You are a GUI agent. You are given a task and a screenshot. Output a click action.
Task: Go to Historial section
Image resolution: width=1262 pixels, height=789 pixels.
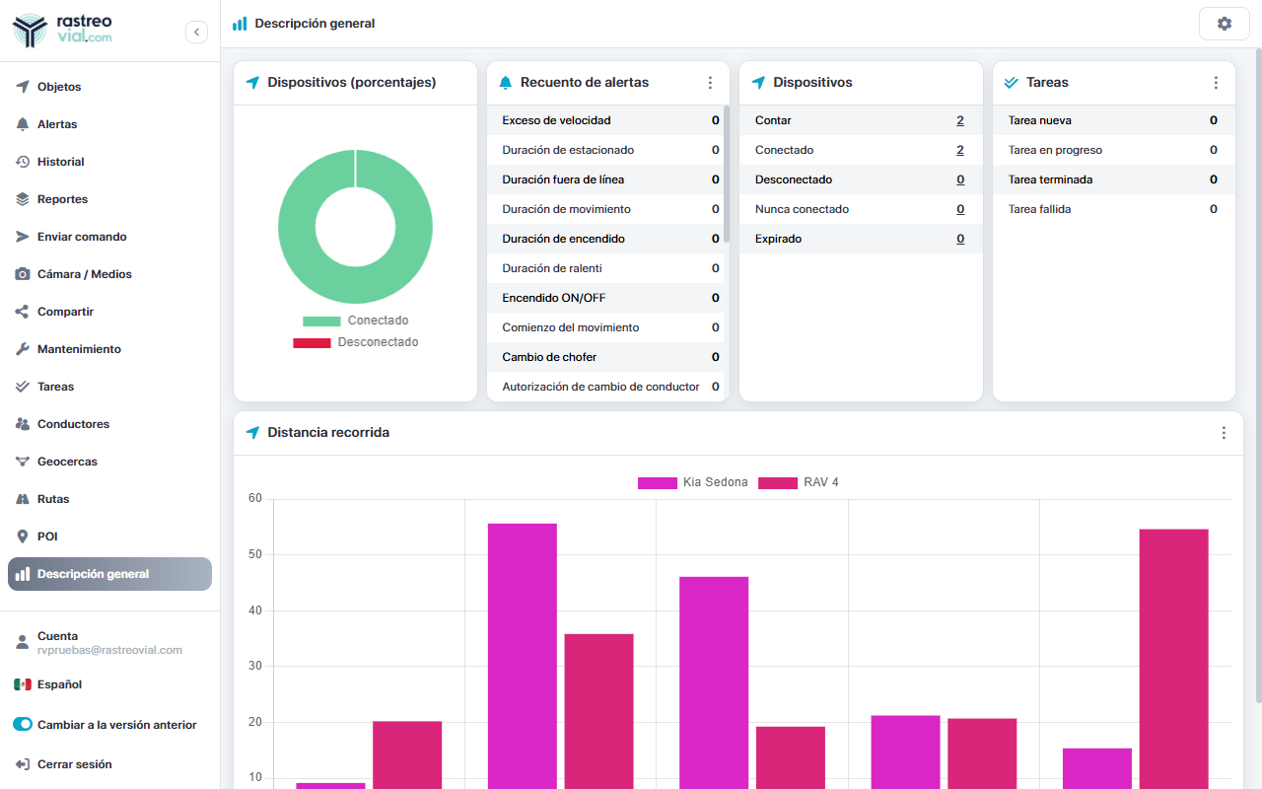click(109, 162)
